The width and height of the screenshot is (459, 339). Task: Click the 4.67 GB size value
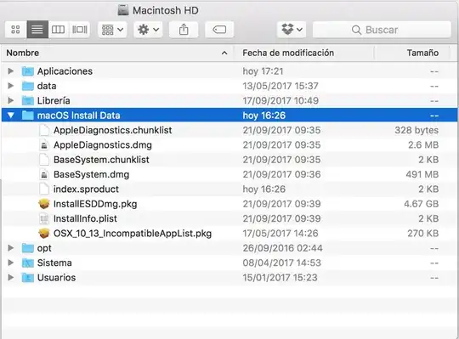tap(422, 204)
